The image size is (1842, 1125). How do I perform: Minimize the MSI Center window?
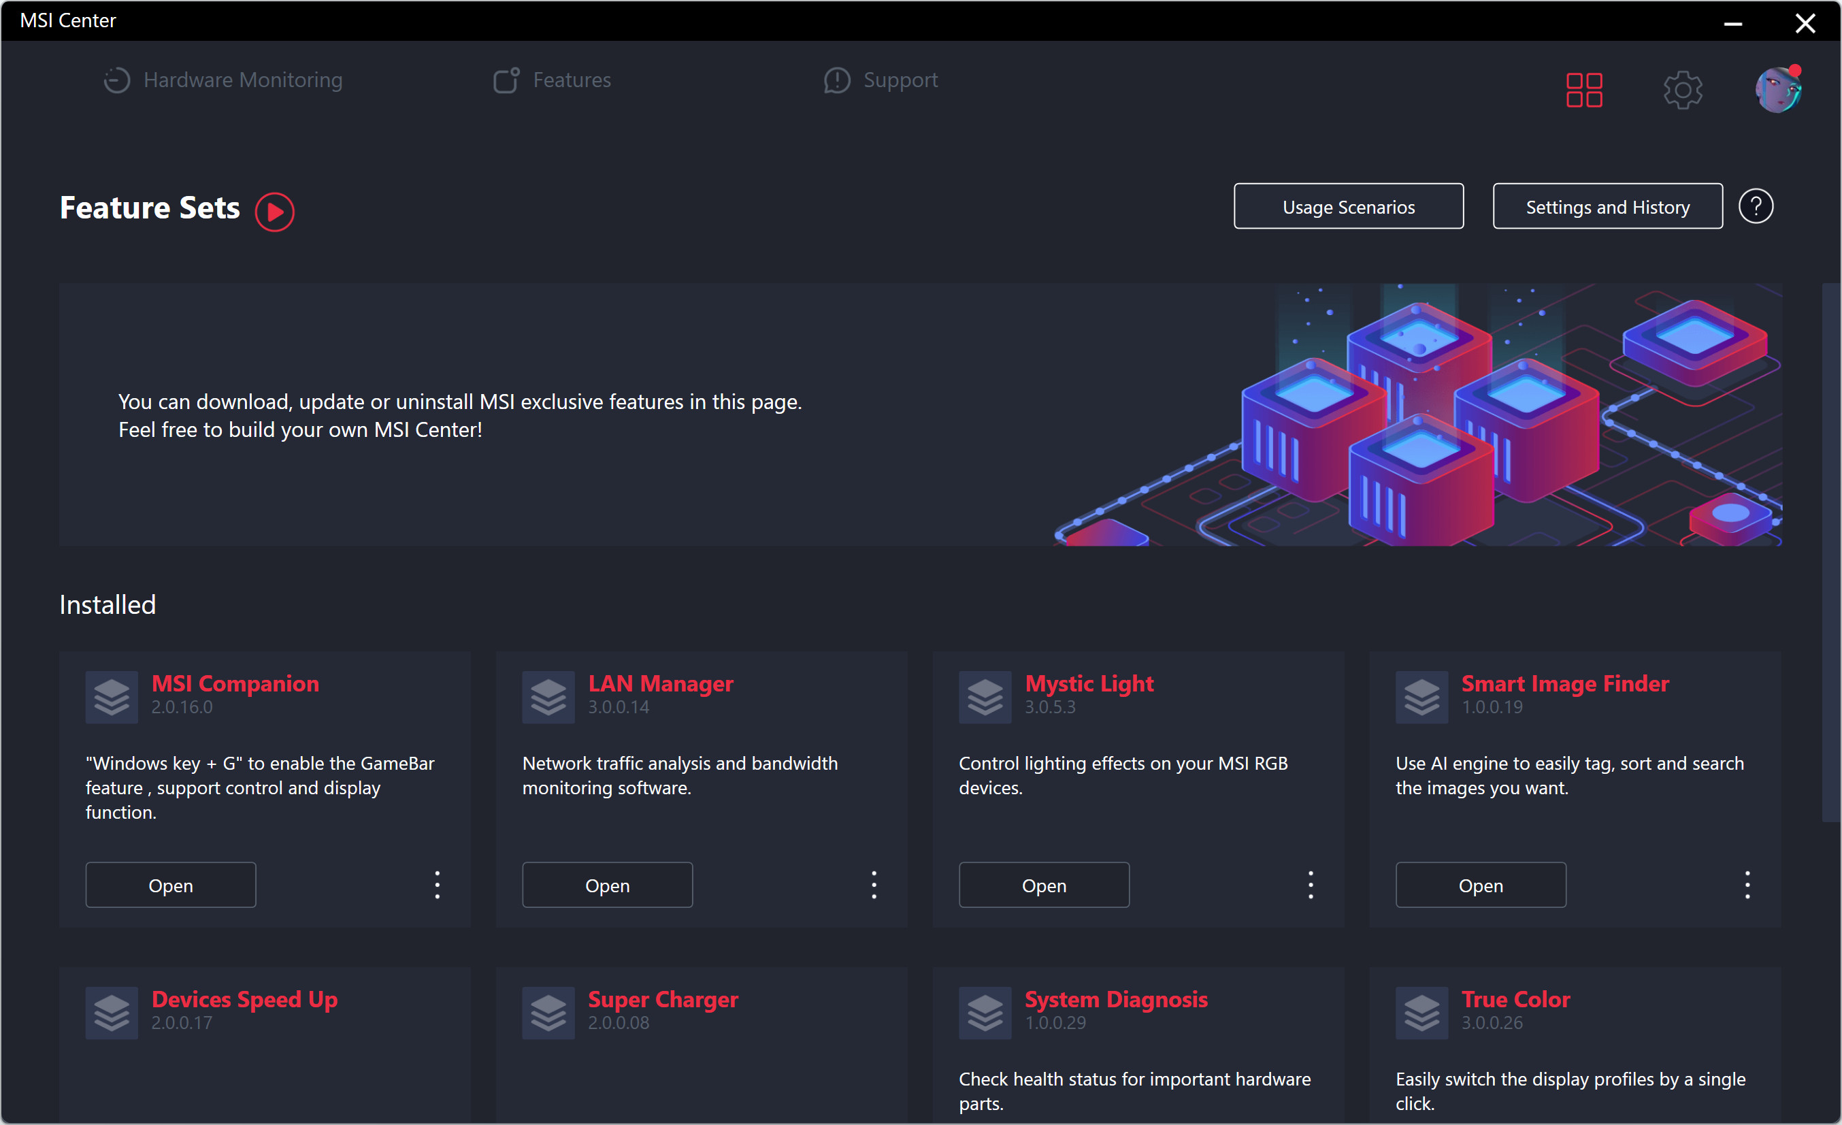1733,22
